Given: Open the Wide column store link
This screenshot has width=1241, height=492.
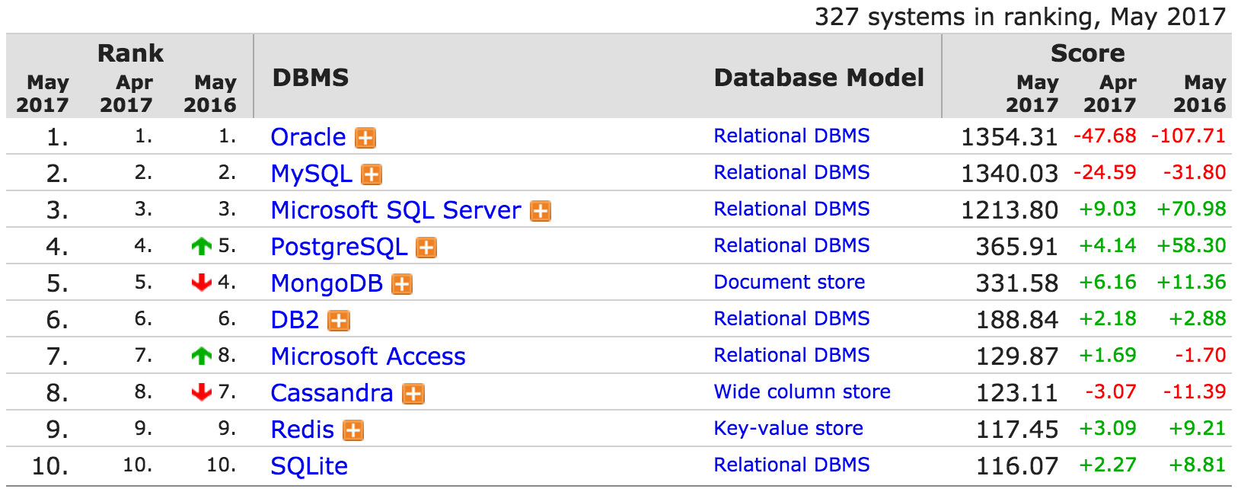Looking at the screenshot, I should tap(802, 391).
